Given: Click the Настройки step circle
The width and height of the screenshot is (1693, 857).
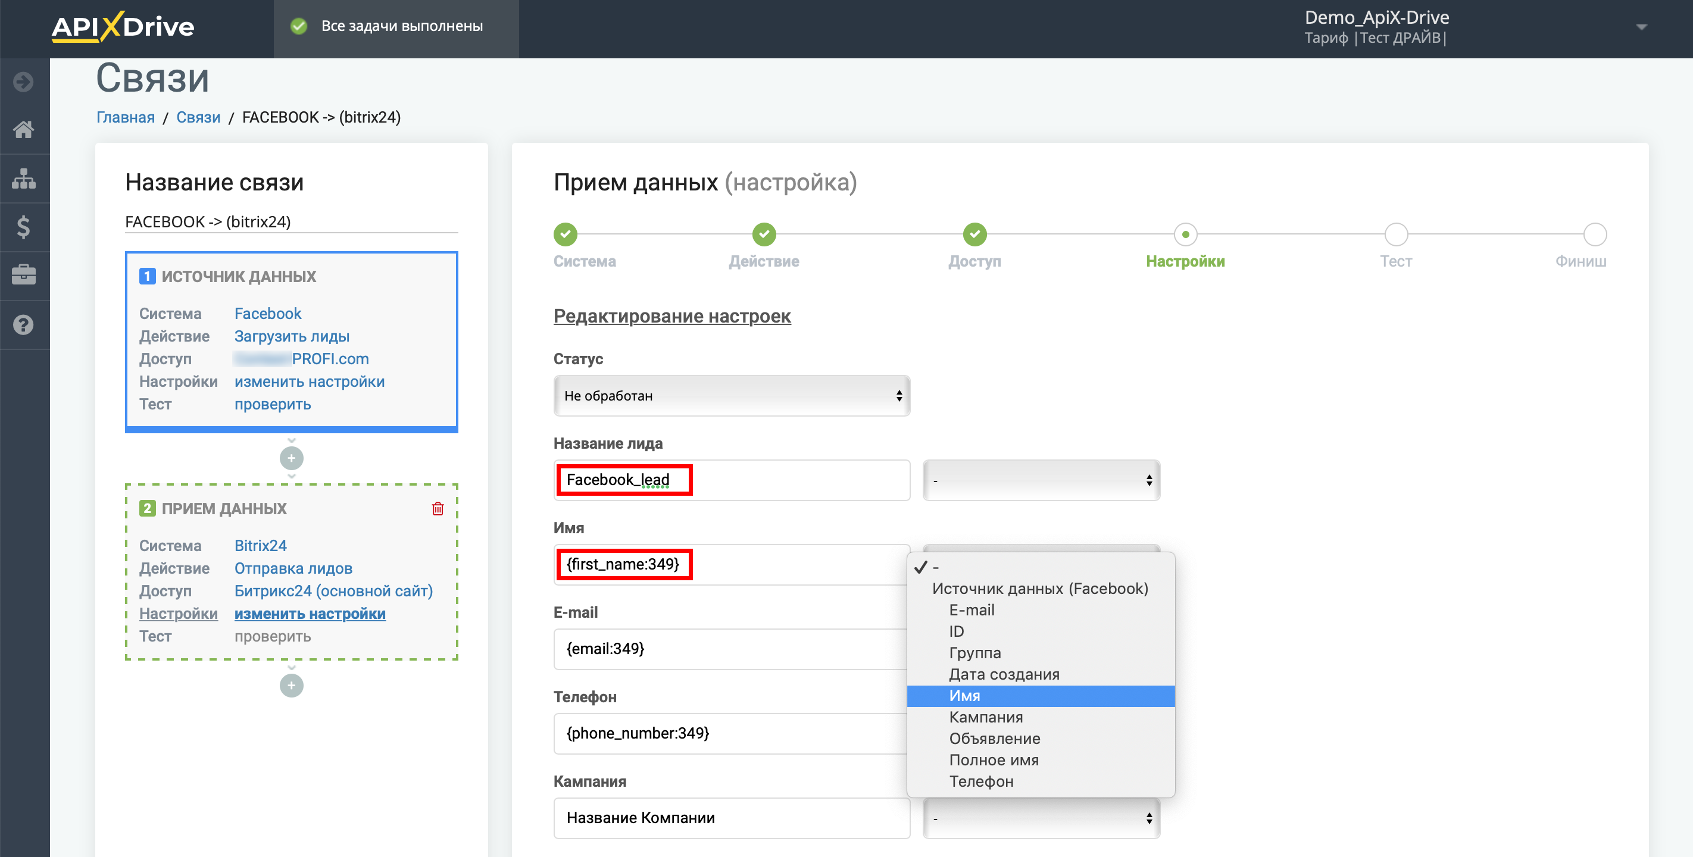Looking at the screenshot, I should (1185, 234).
